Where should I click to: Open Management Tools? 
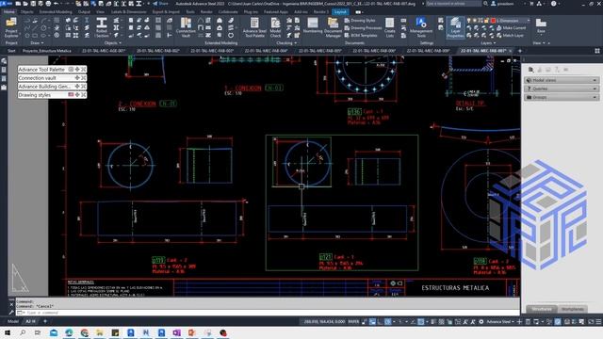[x=421, y=27]
